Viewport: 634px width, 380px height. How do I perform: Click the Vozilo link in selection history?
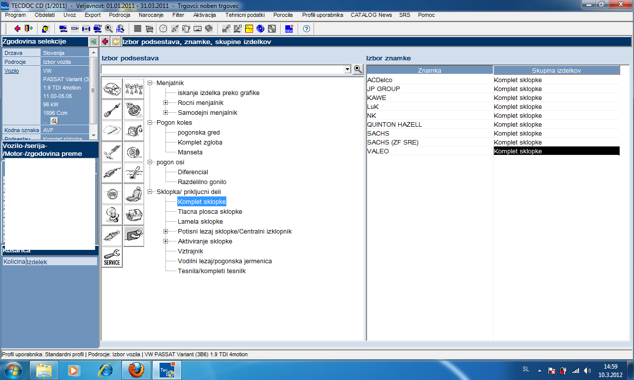(x=11, y=71)
